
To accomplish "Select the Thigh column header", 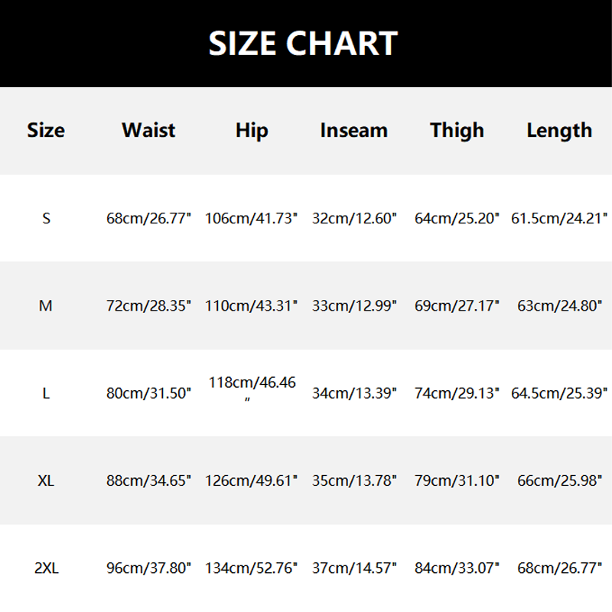I will (457, 130).
